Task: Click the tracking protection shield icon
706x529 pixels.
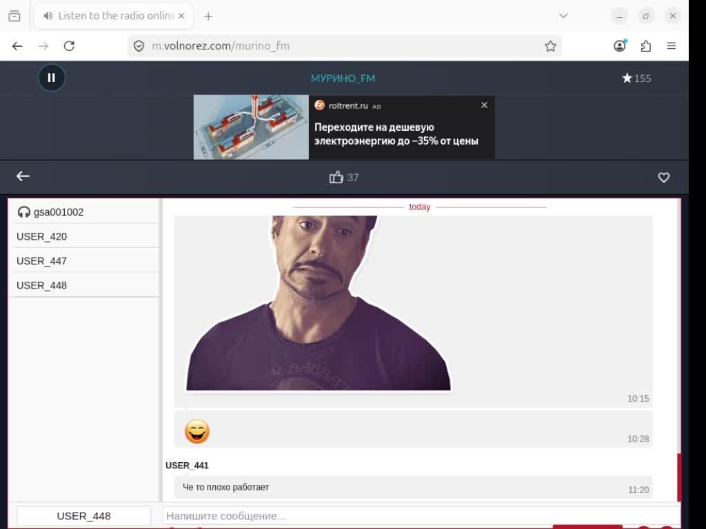Action: pos(139,46)
